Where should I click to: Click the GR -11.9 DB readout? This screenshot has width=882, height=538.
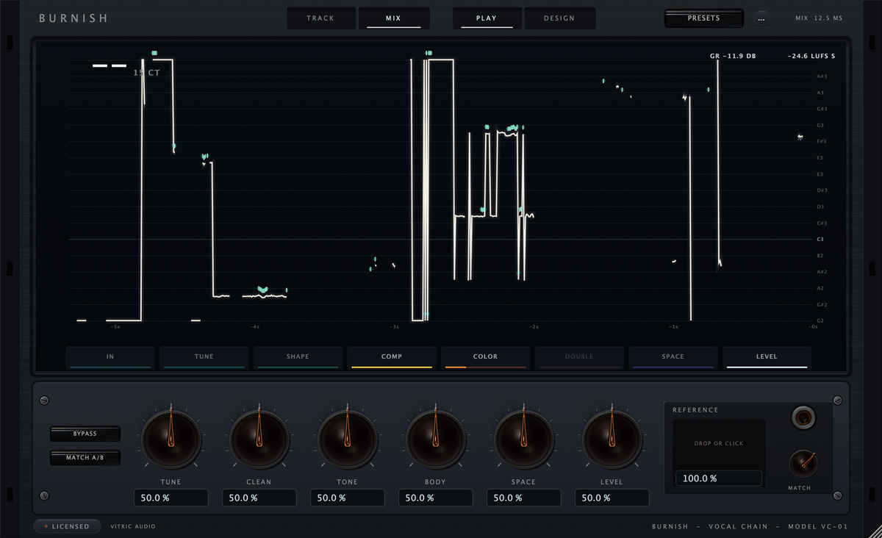tap(733, 56)
